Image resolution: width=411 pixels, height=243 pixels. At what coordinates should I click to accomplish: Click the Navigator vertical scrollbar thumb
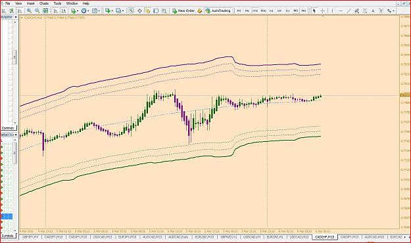point(15,57)
